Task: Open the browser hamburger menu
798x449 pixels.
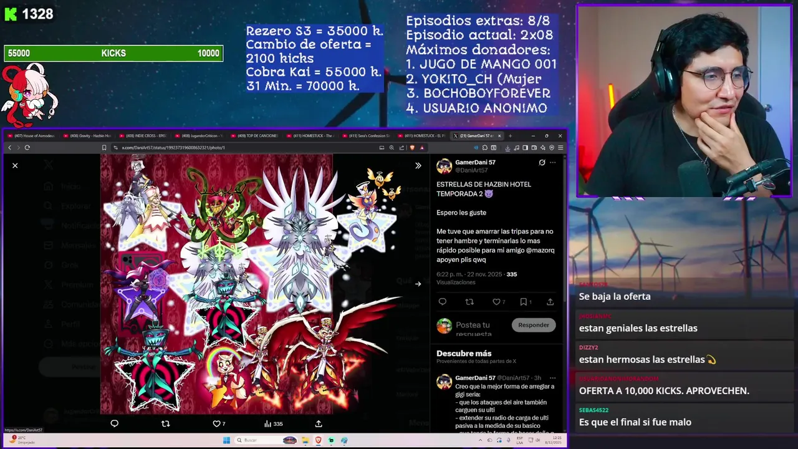Action: tap(560, 148)
